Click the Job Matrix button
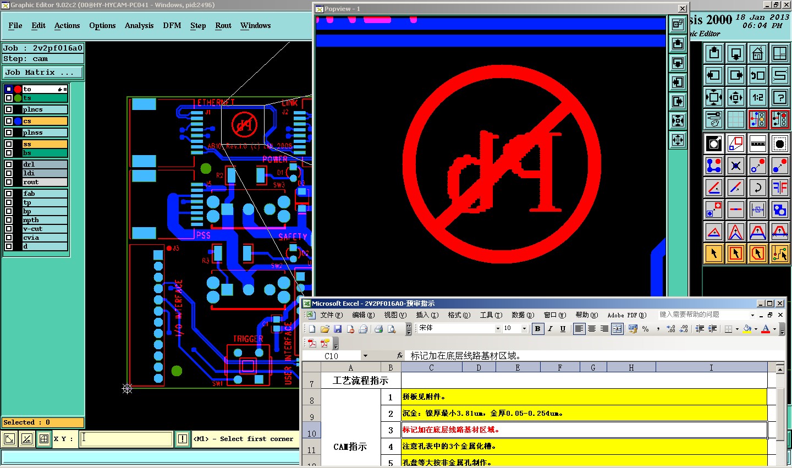Screen dimensions: 792x468 coord(43,72)
